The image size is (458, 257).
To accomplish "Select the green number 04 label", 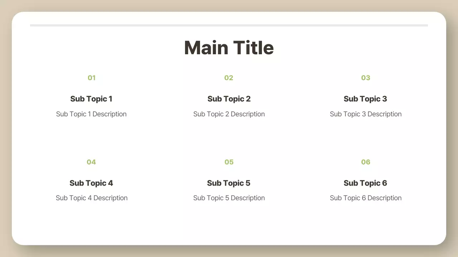I will click(x=91, y=162).
